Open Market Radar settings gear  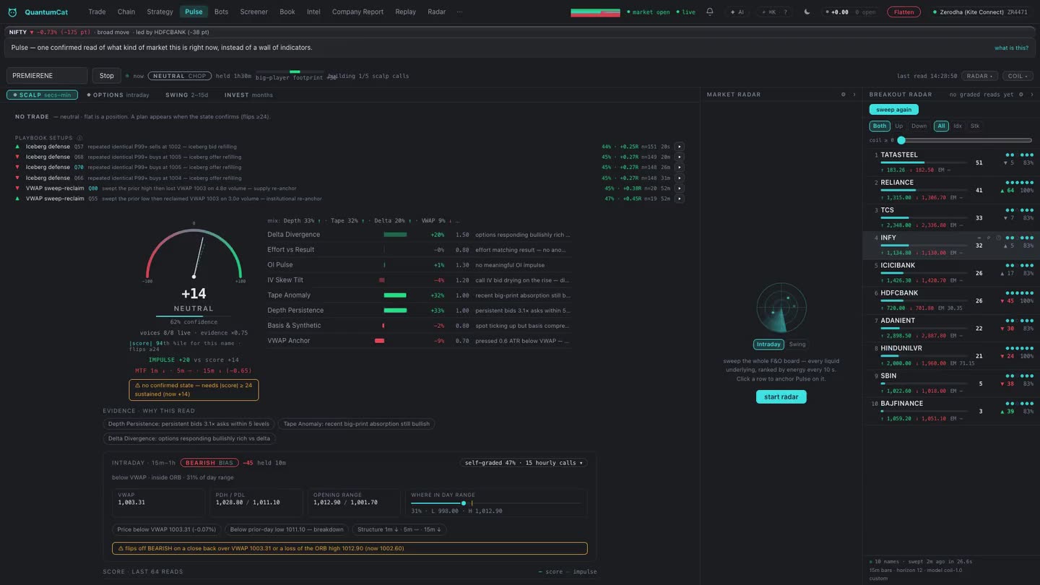tap(843, 95)
